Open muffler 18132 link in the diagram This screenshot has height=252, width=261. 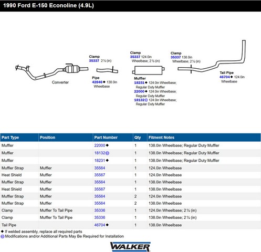pyautogui.click(x=139, y=100)
